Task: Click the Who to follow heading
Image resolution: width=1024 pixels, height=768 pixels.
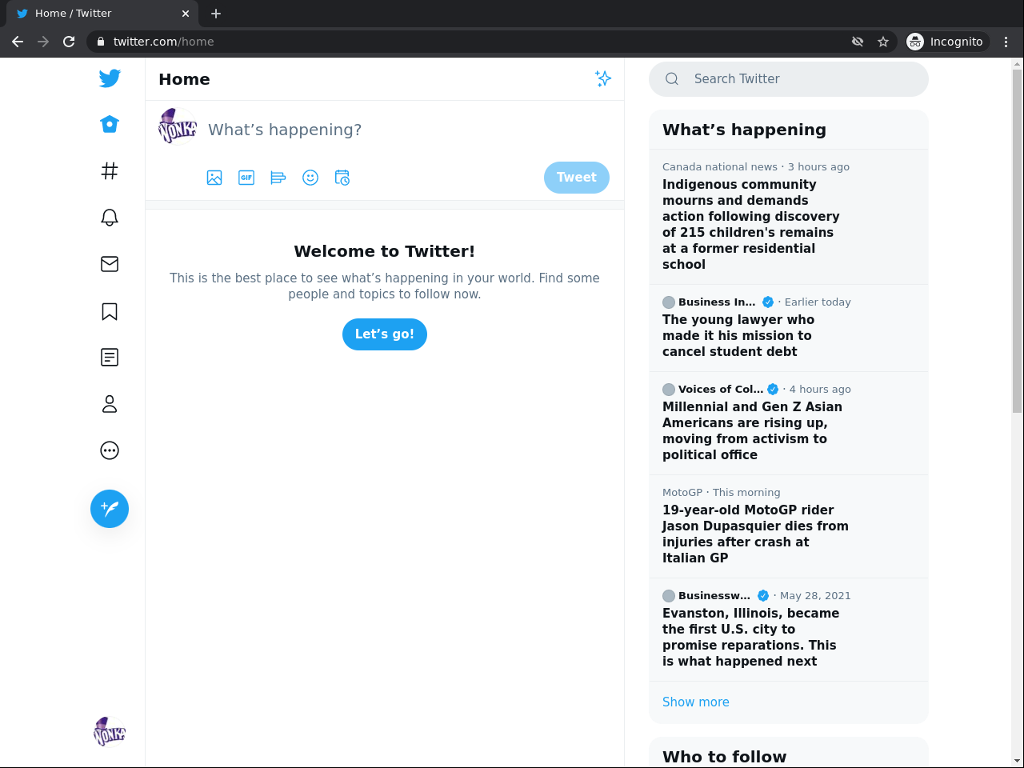Action: point(725,757)
